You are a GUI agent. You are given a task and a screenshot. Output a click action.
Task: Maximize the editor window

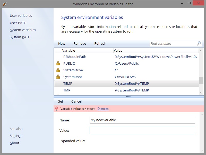click(x=189, y=3)
